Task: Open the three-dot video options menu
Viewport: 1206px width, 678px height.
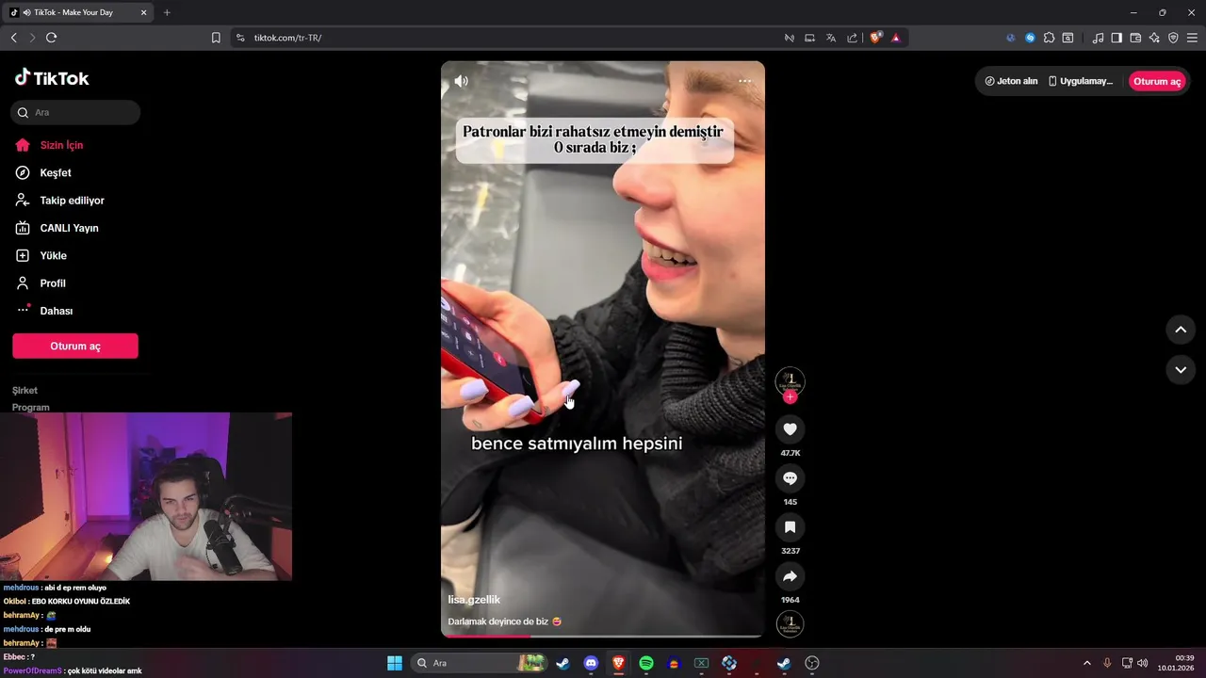Action: [745, 81]
